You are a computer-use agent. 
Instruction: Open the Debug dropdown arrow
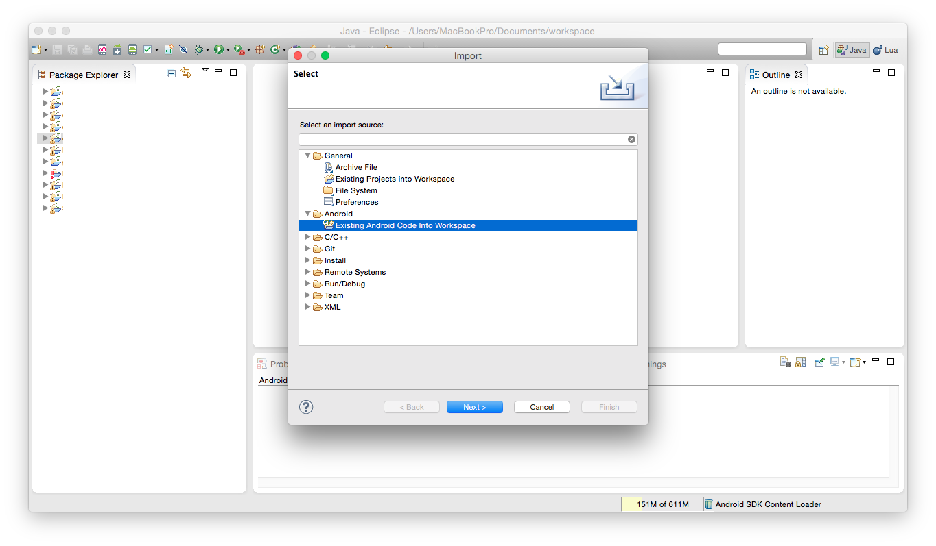(208, 50)
